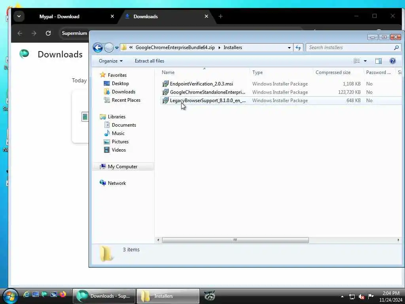Image resolution: width=405 pixels, height=304 pixels.
Task: Click the Refresh icon beside address bar
Action: pos(298,47)
